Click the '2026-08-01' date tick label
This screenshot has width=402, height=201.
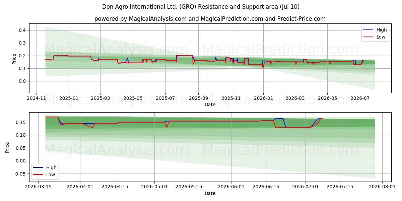(x=382, y=187)
